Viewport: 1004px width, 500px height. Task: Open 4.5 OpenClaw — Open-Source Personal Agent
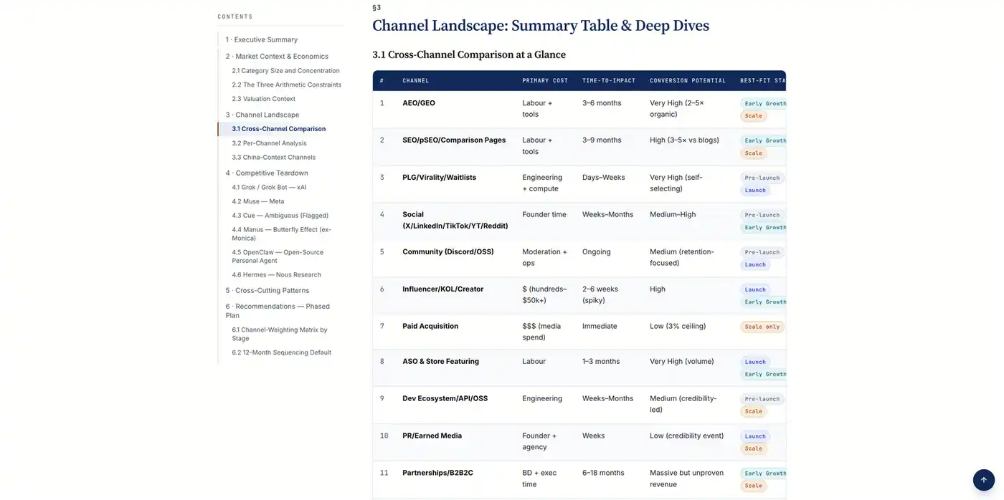(x=278, y=256)
